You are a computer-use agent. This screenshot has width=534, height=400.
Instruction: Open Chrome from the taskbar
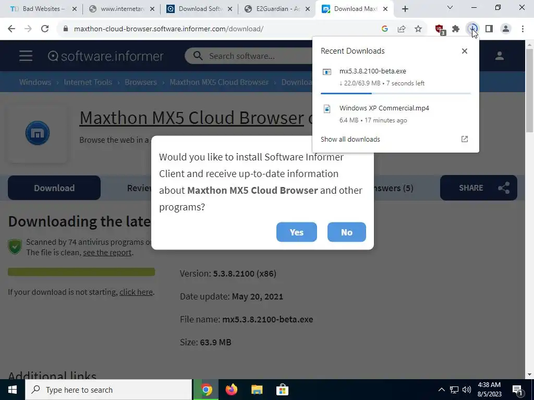click(x=205, y=390)
